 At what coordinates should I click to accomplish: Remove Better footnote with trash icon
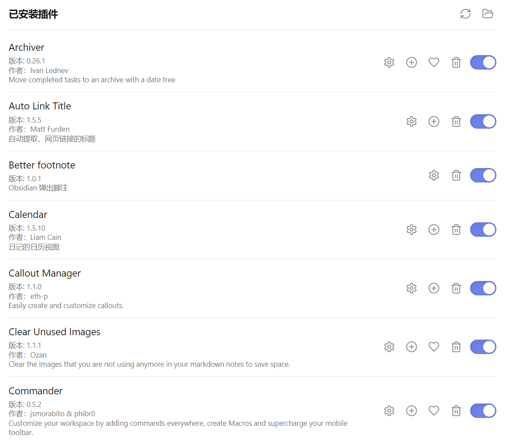(456, 175)
